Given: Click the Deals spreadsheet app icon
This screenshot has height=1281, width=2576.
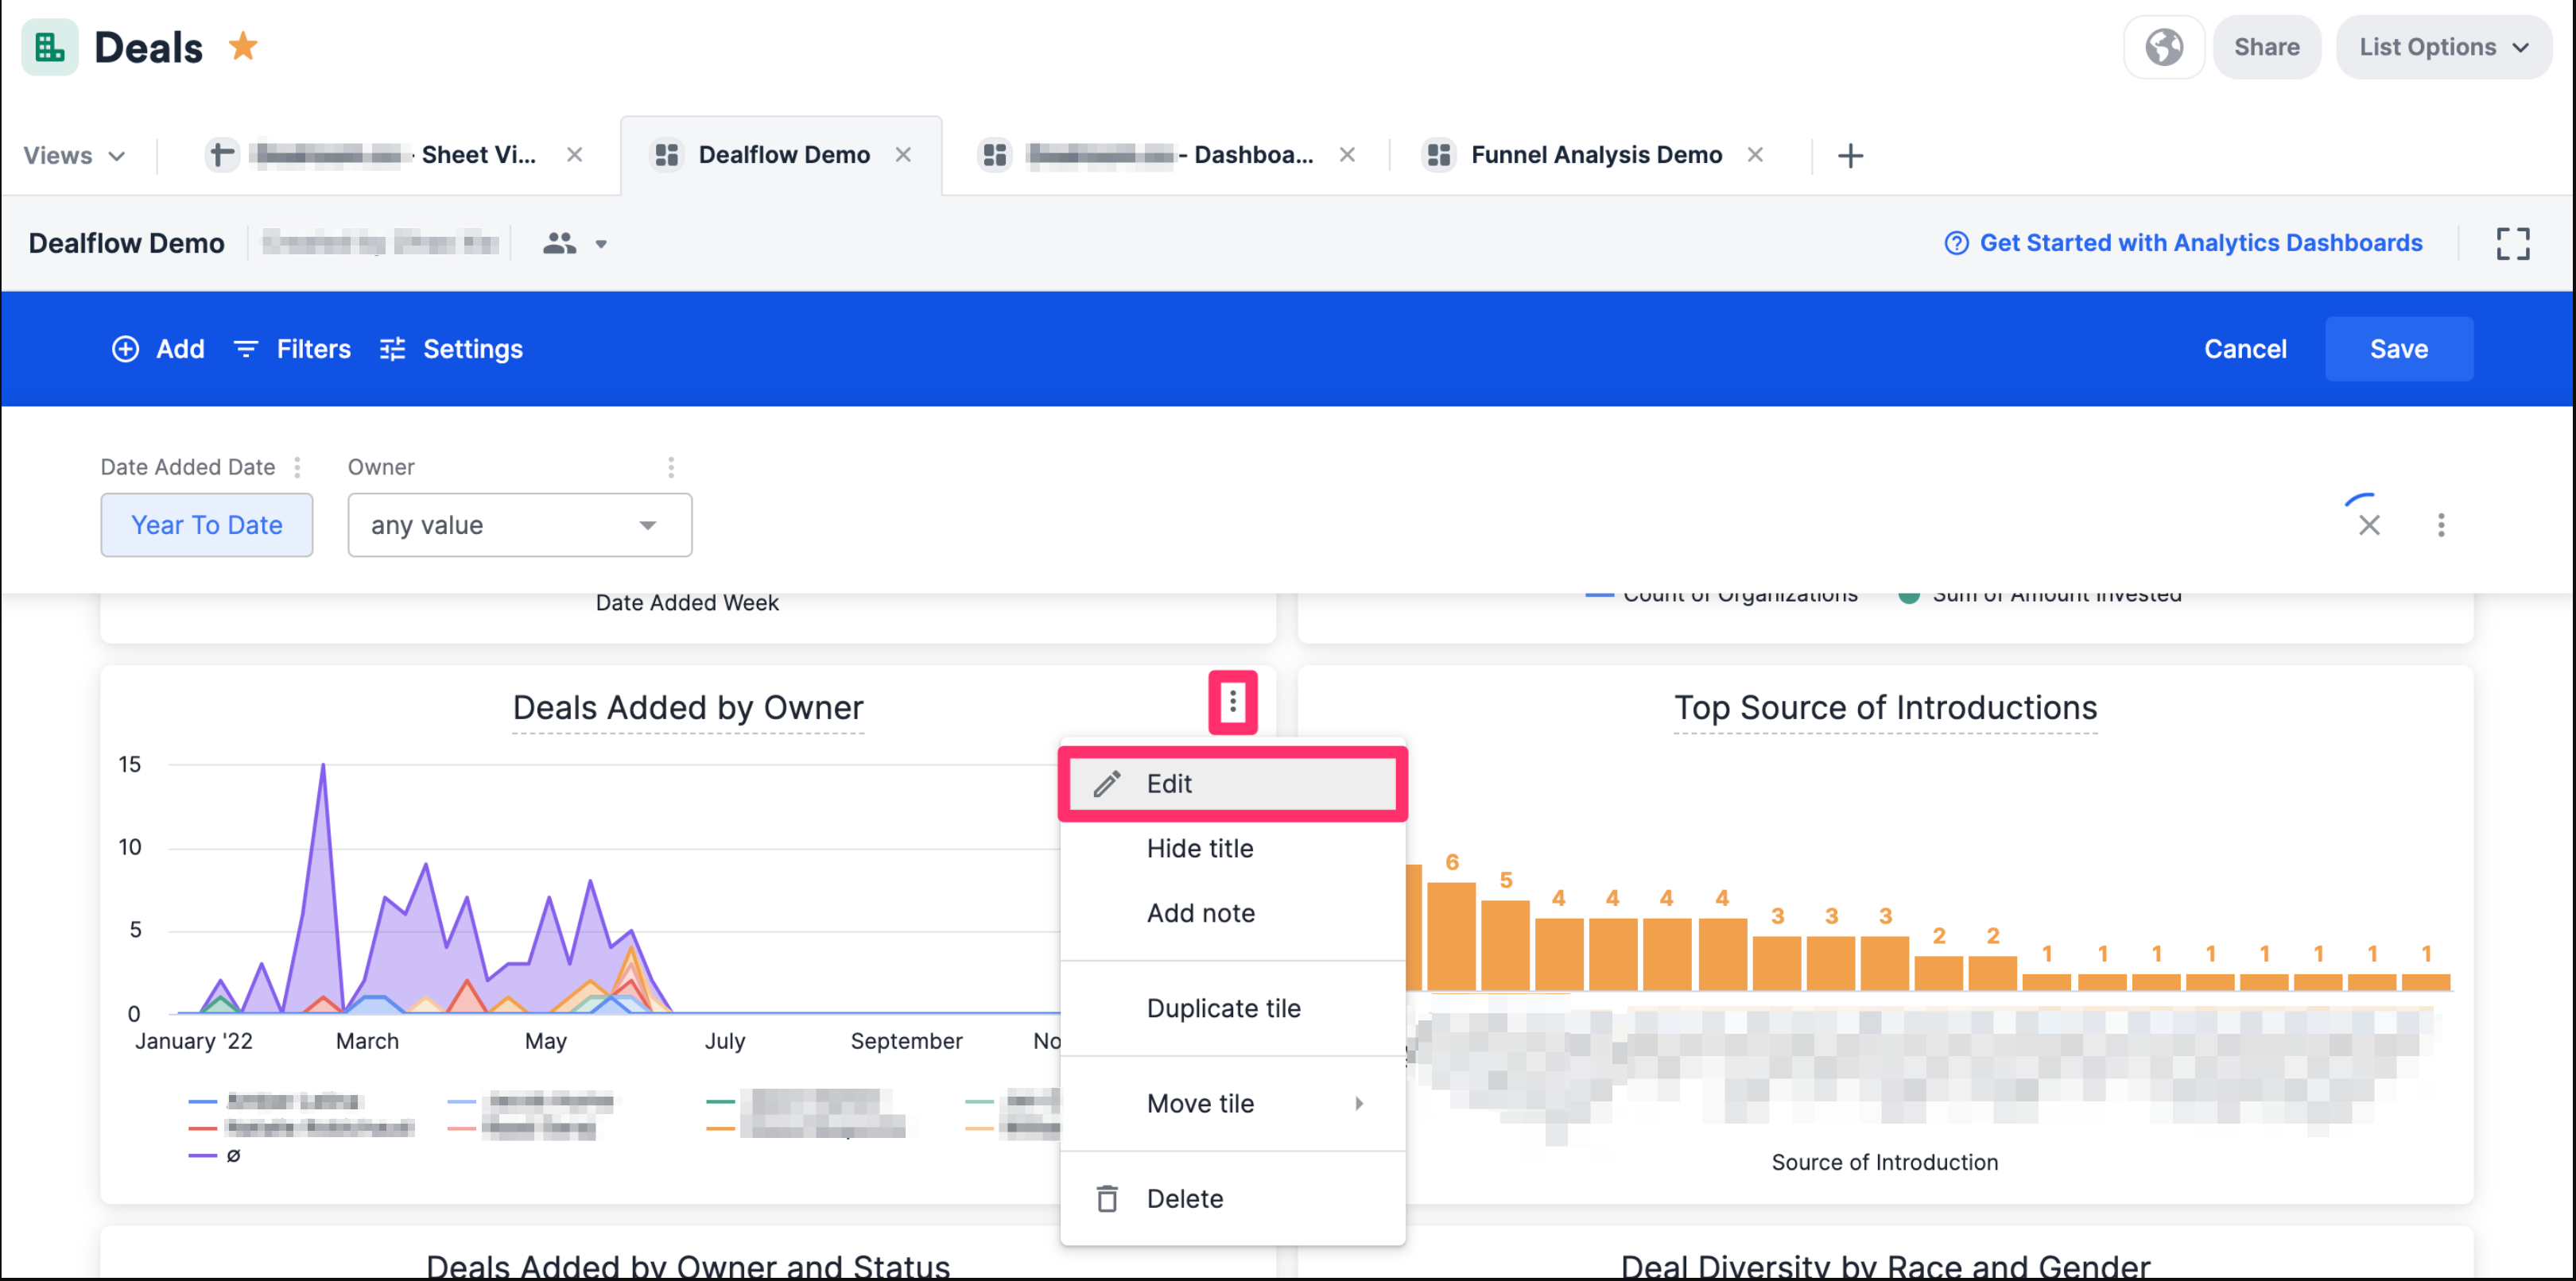Looking at the screenshot, I should coord(49,47).
